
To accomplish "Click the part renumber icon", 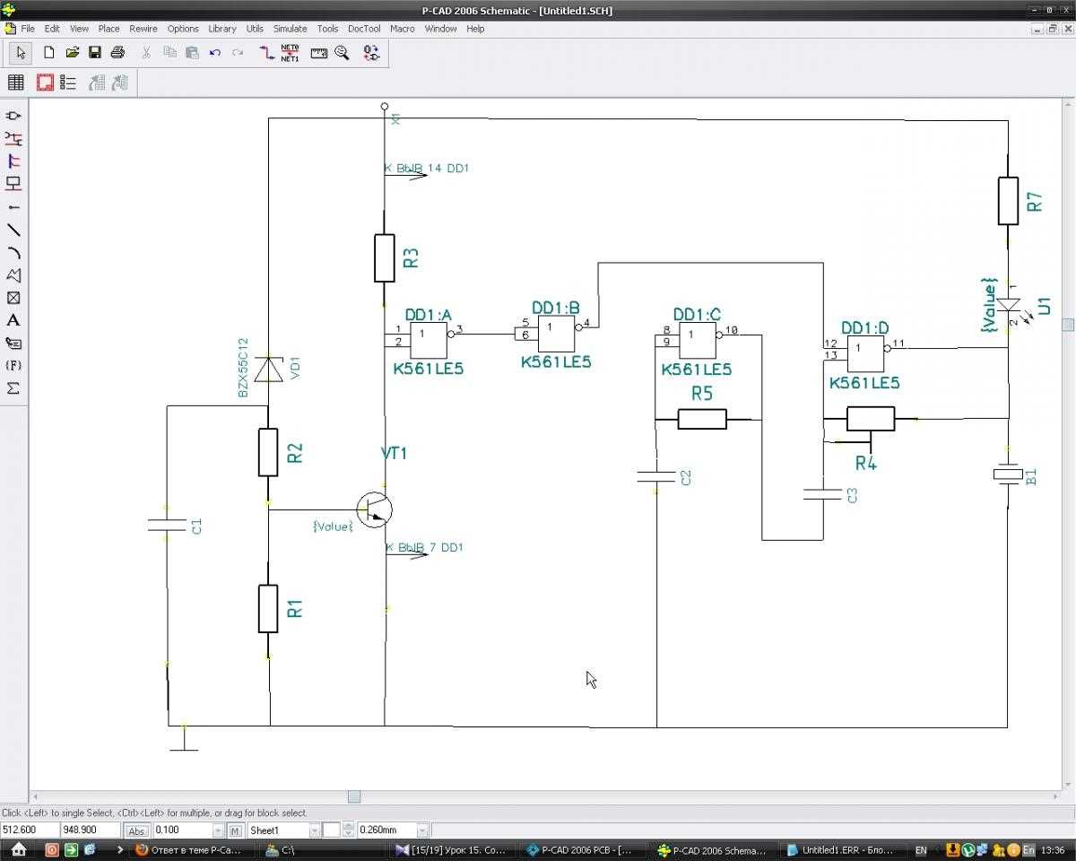I will coord(371,53).
